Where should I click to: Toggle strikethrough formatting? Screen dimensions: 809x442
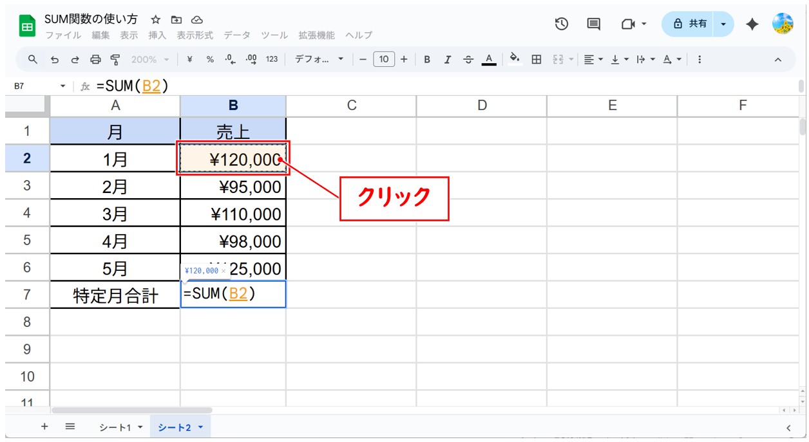coord(468,59)
